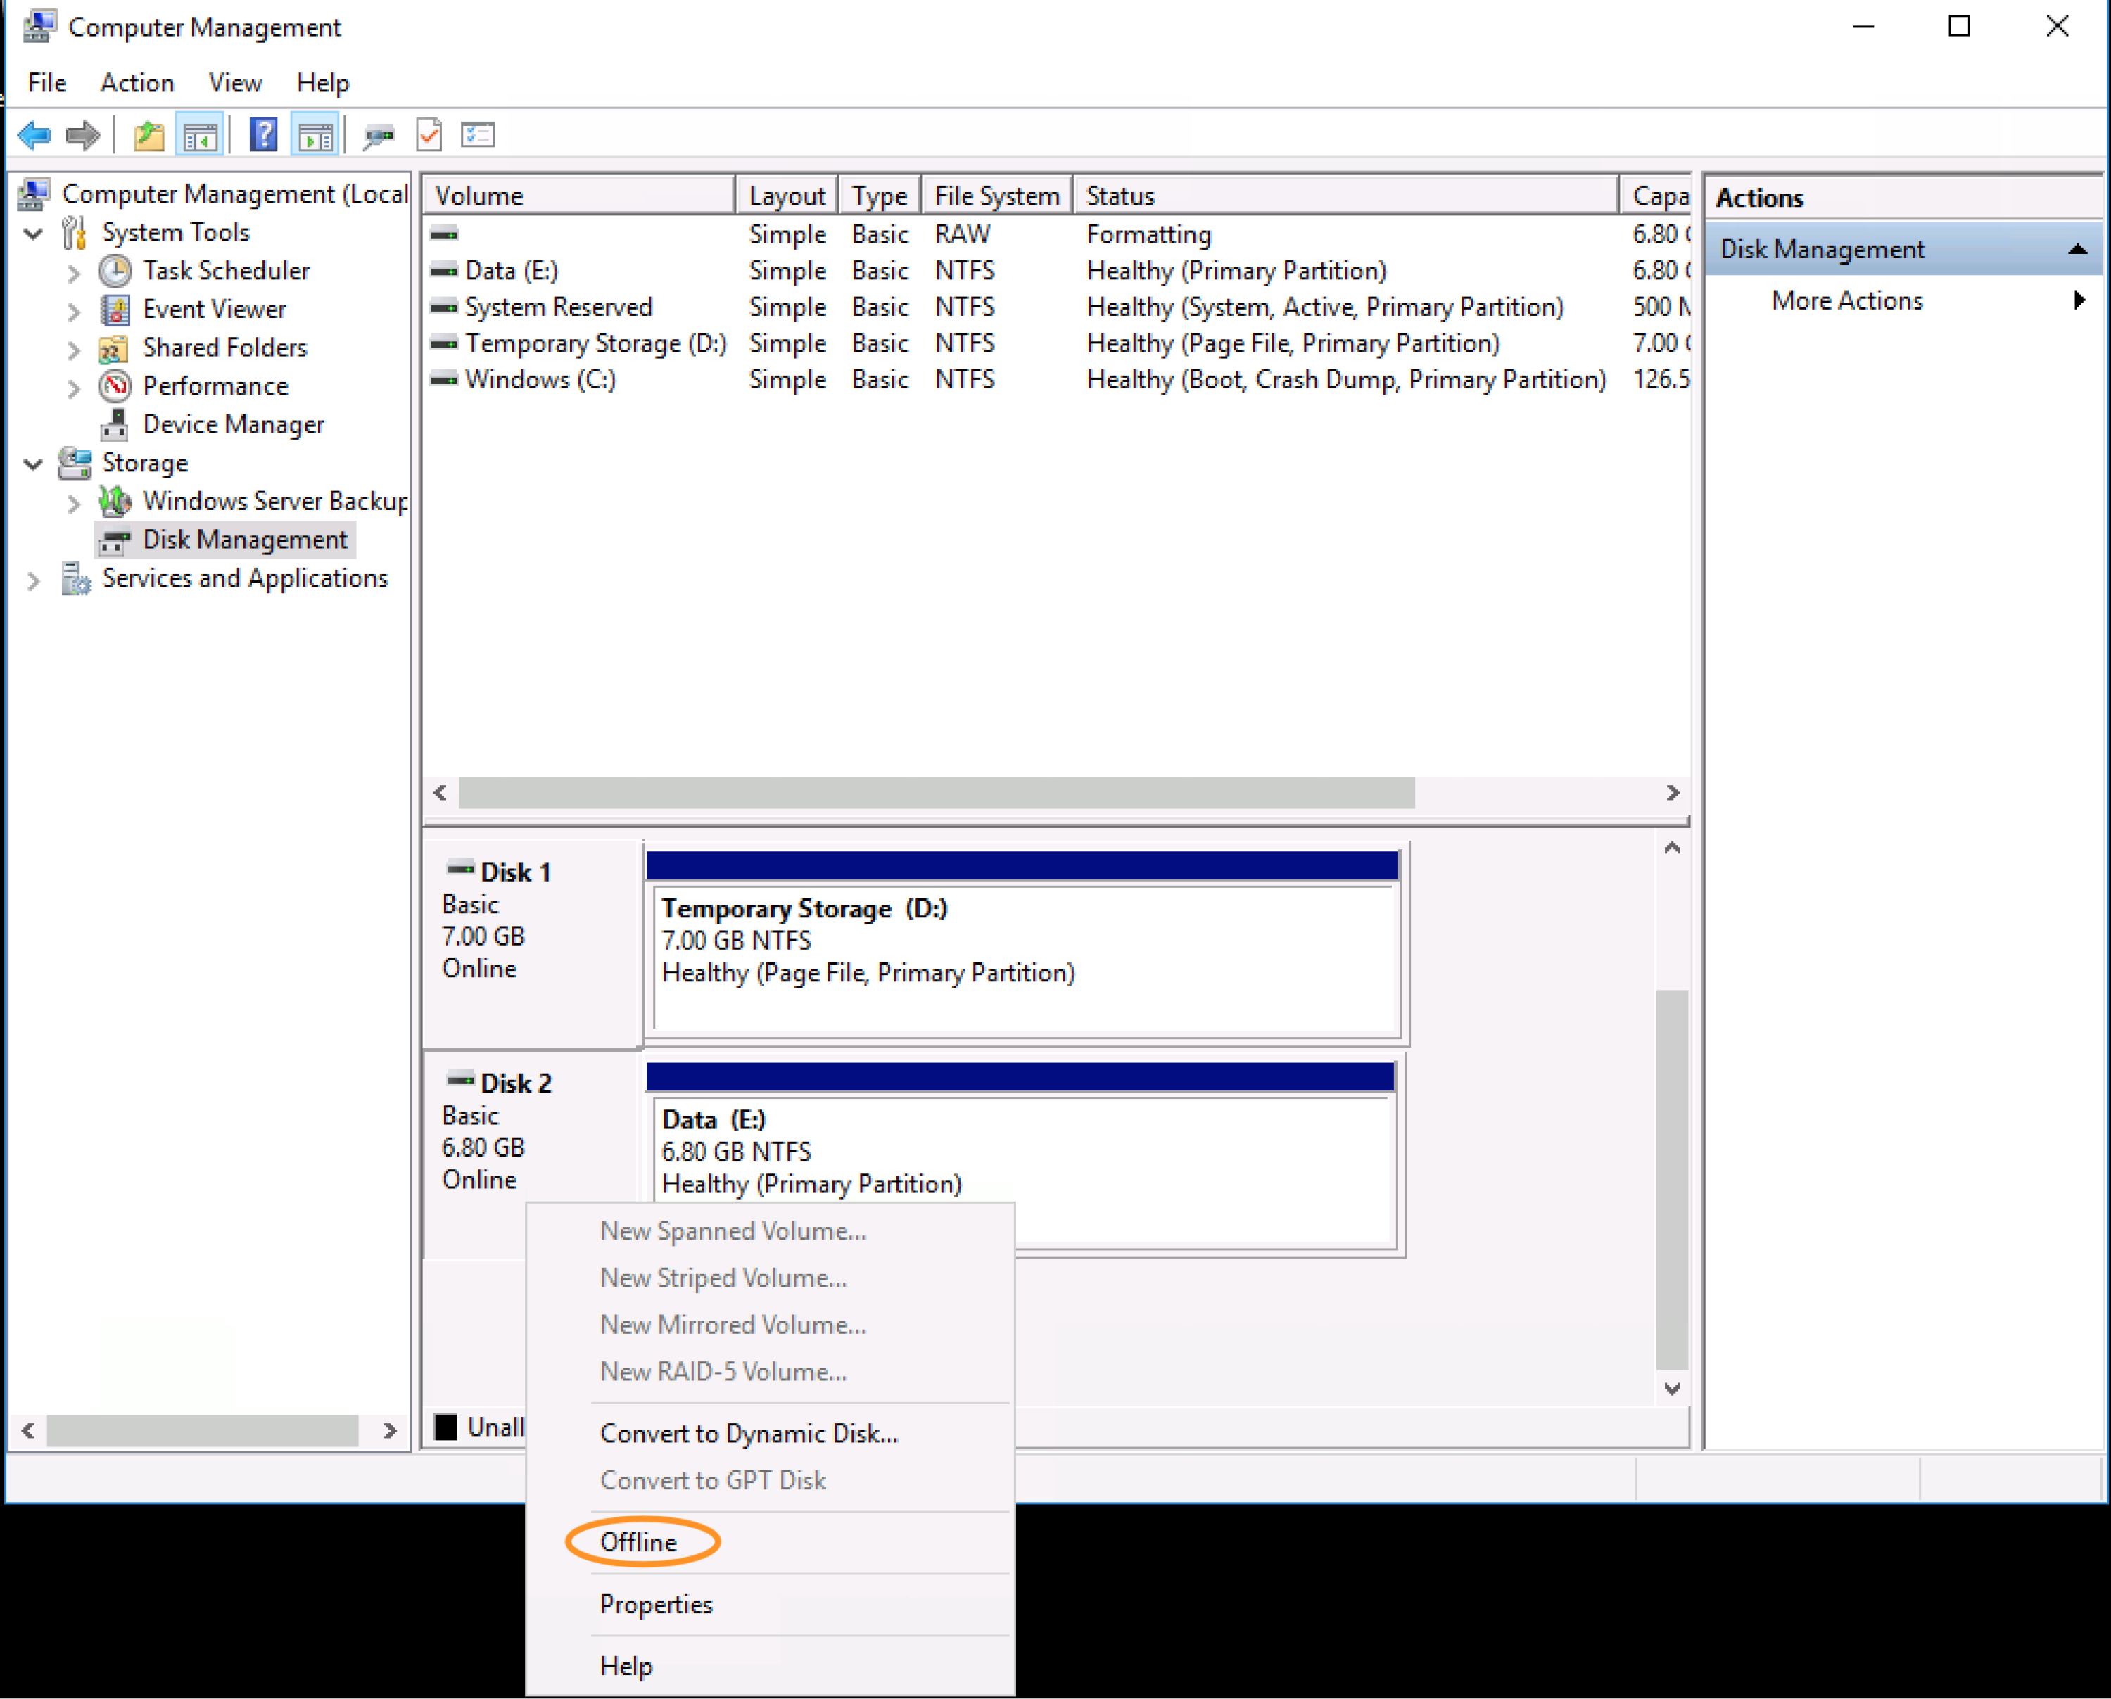2111x1699 pixels.
Task: Expand Services and Applications node
Action: tap(33, 580)
